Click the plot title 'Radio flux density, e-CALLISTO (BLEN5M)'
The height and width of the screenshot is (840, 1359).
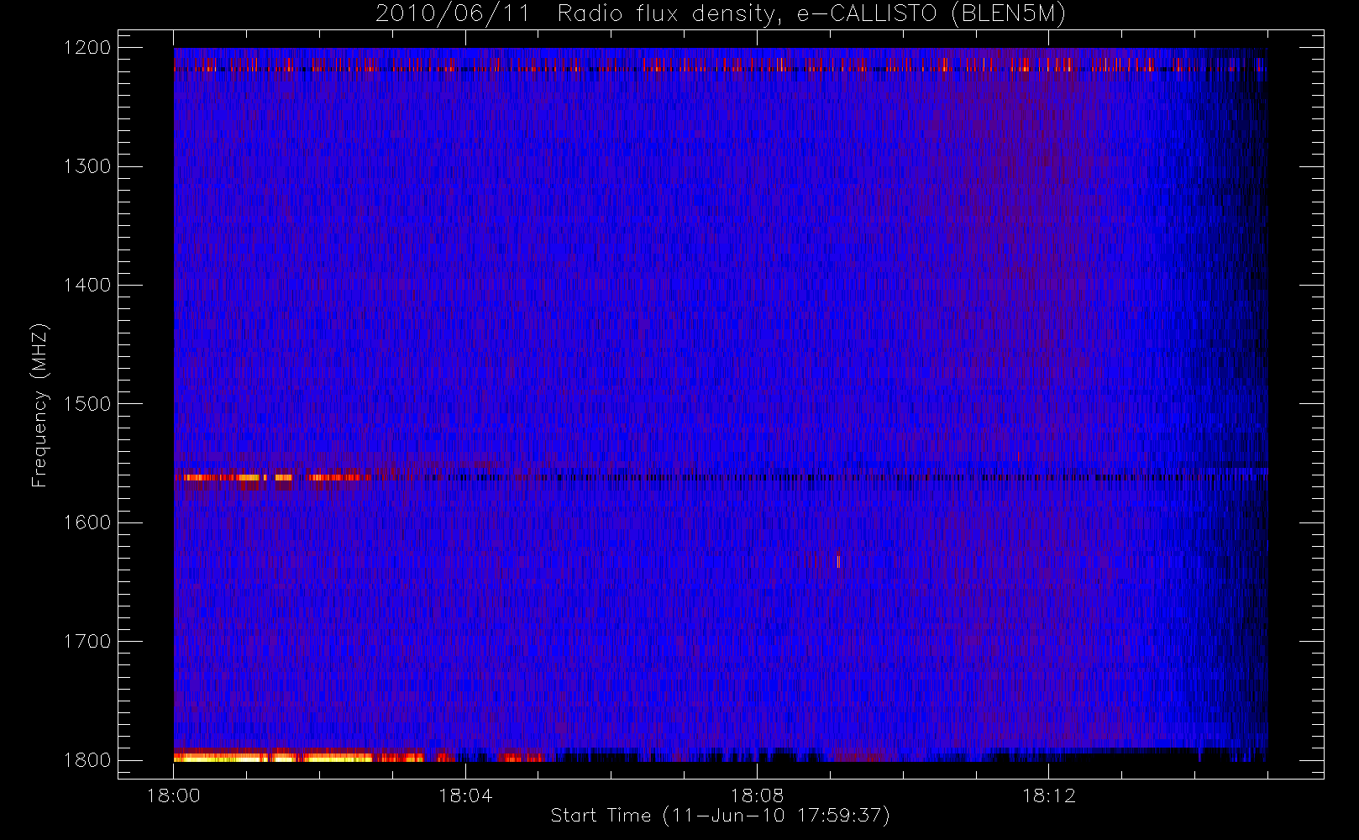(x=811, y=14)
